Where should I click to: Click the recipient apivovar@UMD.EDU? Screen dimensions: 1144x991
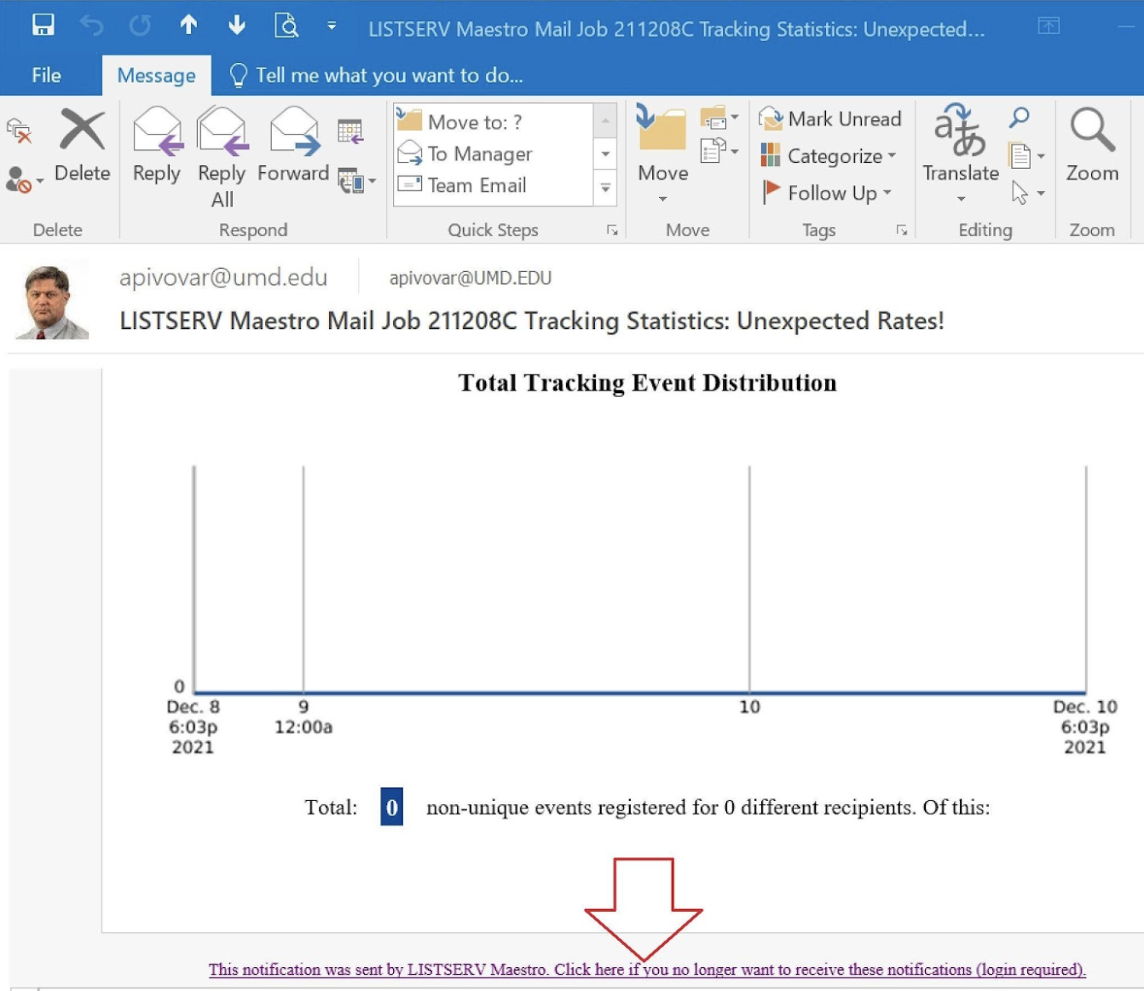tap(471, 278)
